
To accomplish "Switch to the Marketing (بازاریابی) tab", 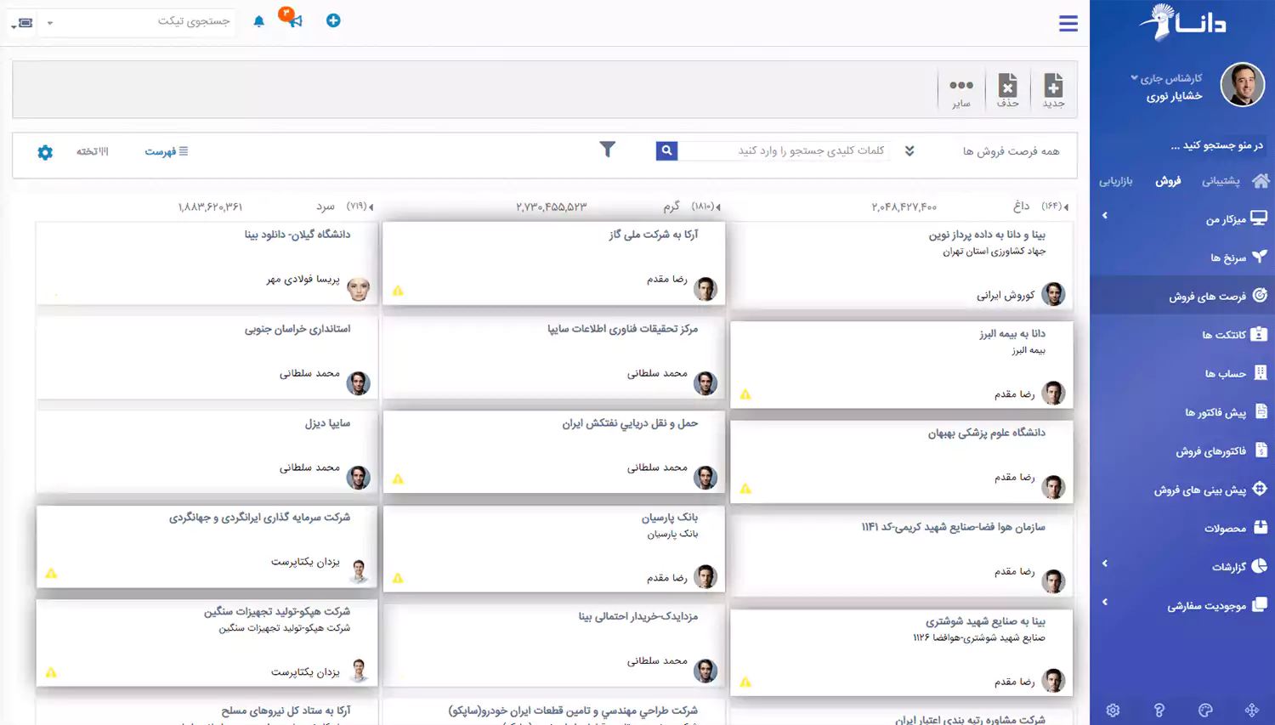I will point(1115,180).
